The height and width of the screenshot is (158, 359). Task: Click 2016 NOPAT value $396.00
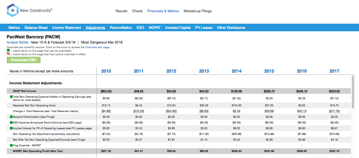tap(302, 151)
